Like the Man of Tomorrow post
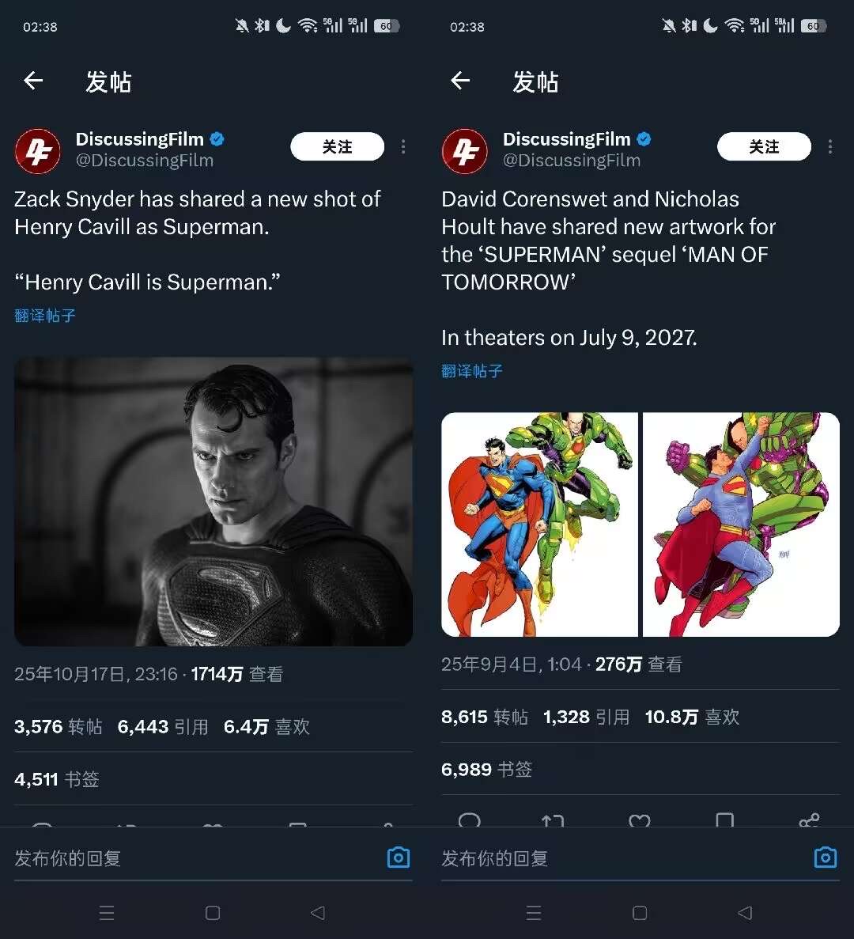 click(639, 821)
